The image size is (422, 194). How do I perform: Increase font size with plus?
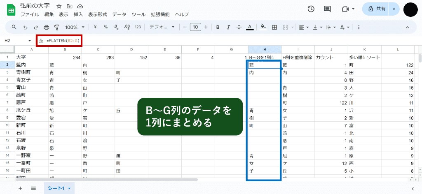[206, 27]
